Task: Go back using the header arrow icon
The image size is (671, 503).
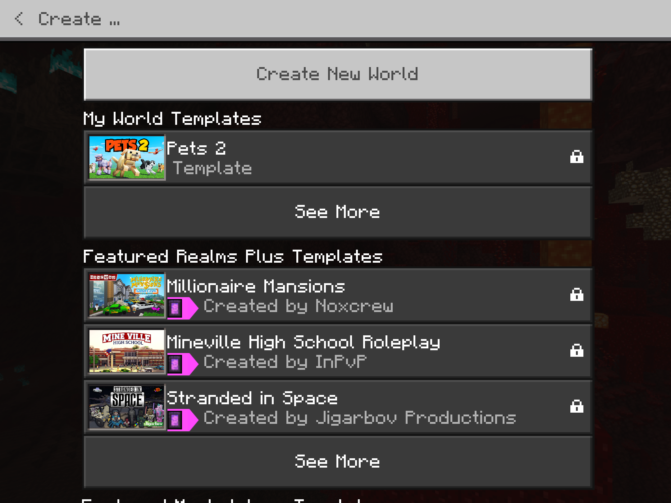Action: (19, 19)
